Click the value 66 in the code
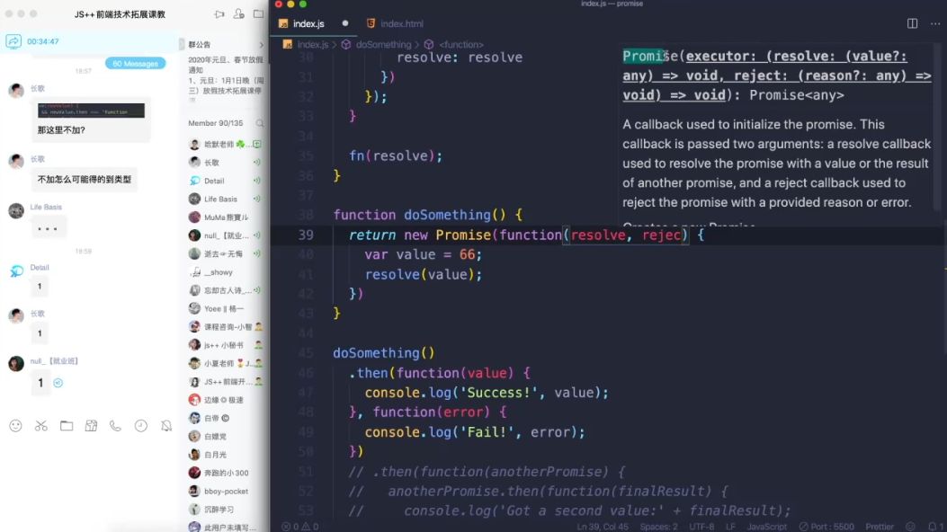Viewport: 947px width, 532px height. click(467, 254)
